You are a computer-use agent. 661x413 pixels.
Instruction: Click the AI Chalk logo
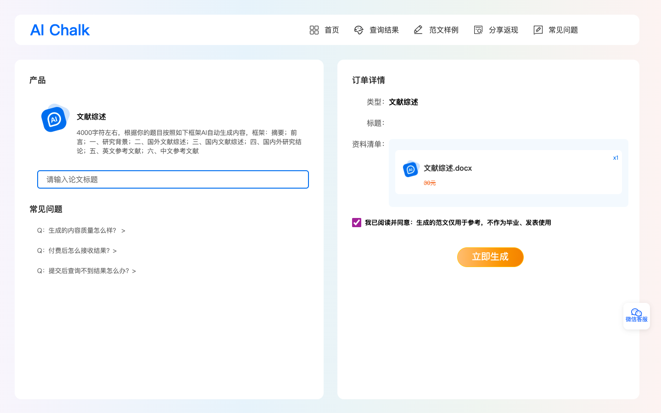point(60,30)
